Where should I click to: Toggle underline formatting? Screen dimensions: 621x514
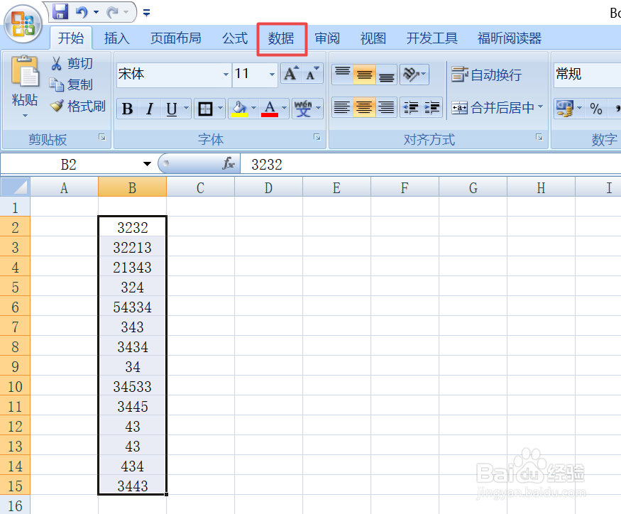(171, 109)
